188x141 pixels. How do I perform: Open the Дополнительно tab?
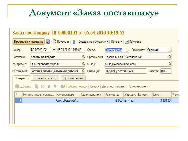[x=73, y=78]
